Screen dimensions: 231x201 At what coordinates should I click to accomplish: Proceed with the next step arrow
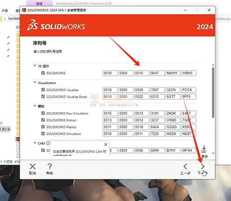coord(203,167)
